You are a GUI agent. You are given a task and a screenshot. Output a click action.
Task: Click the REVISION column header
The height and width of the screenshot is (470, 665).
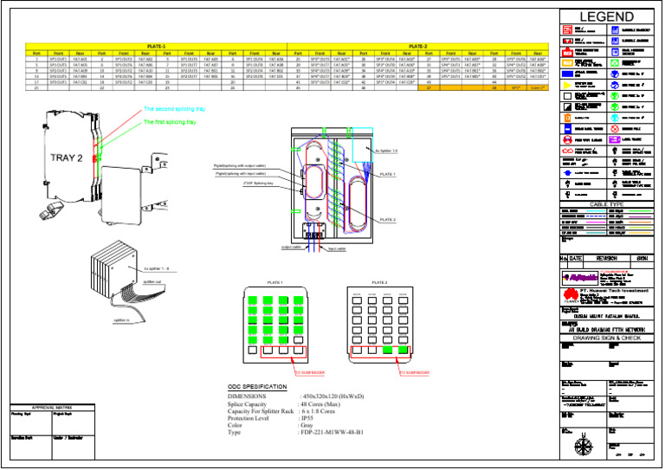point(606,259)
